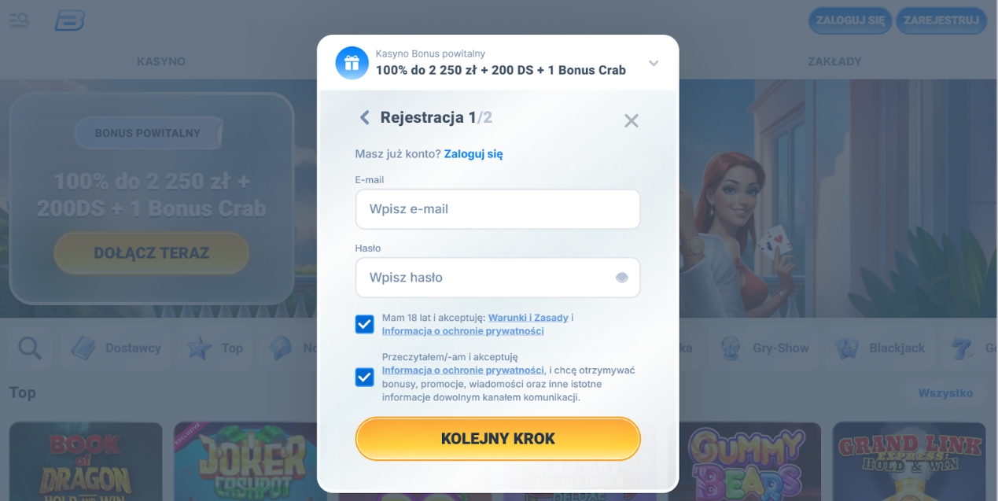Image resolution: width=998 pixels, height=501 pixels.
Task: Focus the e-mail input field
Action: click(x=498, y=209)
